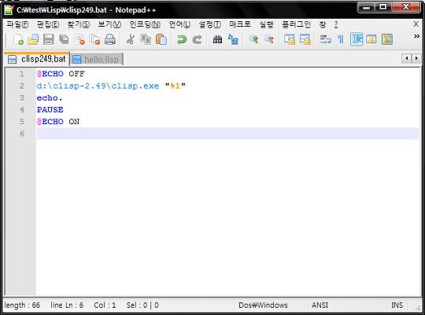Paste from clipboard toolbar icon
The image size is (425, 315).
(161, 39)
